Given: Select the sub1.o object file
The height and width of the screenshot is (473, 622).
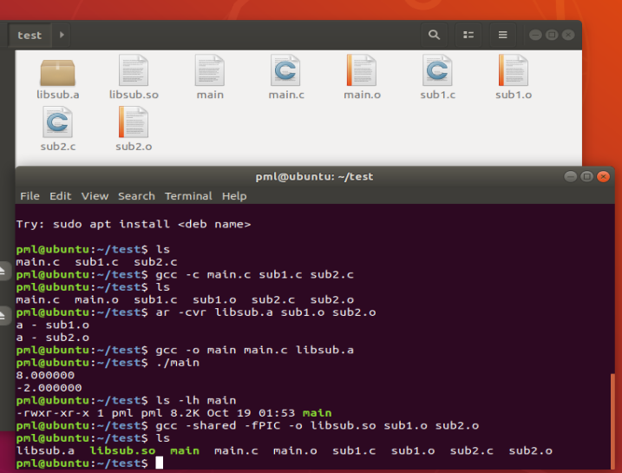Looking at the screenshot, I should (514, 70).
